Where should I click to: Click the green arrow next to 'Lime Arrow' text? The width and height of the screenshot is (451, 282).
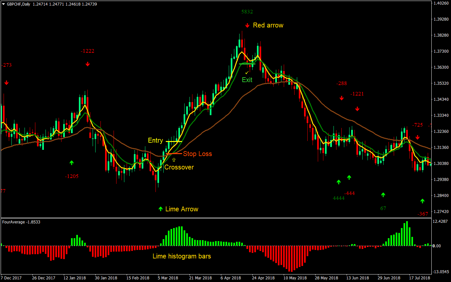(160, 209)
